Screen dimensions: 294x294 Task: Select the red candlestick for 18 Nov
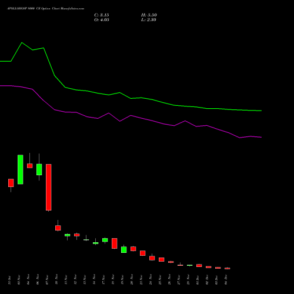[115, 243]
